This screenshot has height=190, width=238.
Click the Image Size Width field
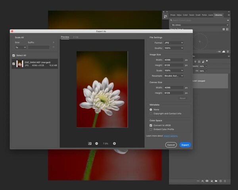[x=174, y=60]
